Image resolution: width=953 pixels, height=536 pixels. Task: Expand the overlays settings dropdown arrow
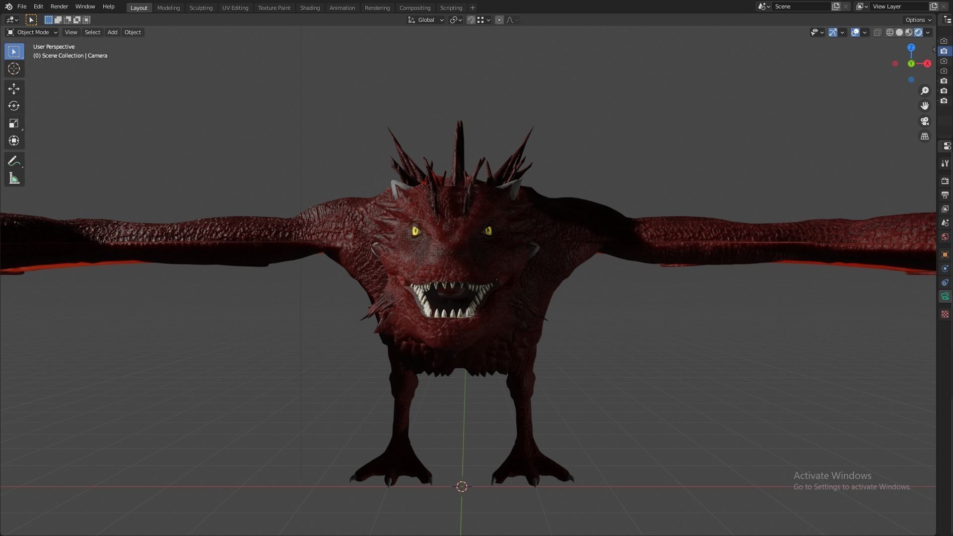coord(865,32)
